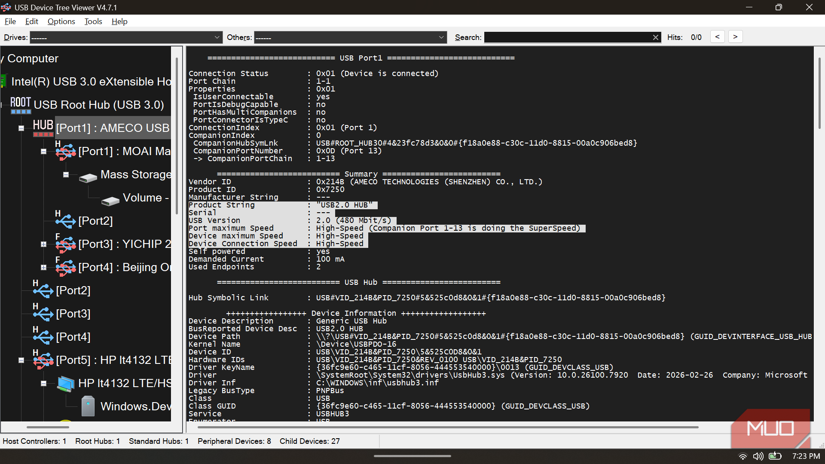The image size is (825, 464).
Task: Open the Options menu
Action: [61, 21]
